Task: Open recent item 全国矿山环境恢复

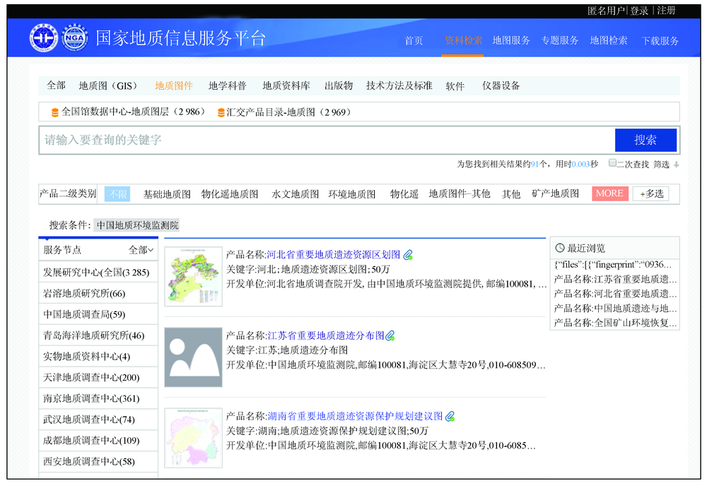Action: [615, 323]
